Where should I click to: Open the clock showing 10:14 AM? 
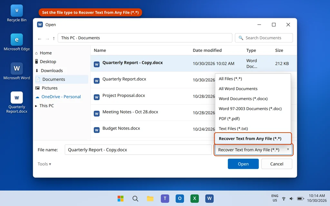click(x=317, y=198)
